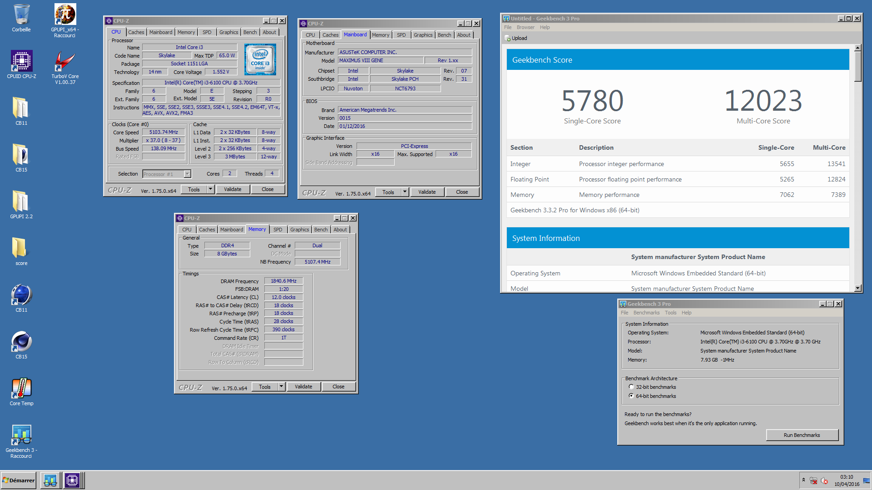Click the Memory multi-core score 7389
This screenshot has height=490, width=872.
[838, 195]
